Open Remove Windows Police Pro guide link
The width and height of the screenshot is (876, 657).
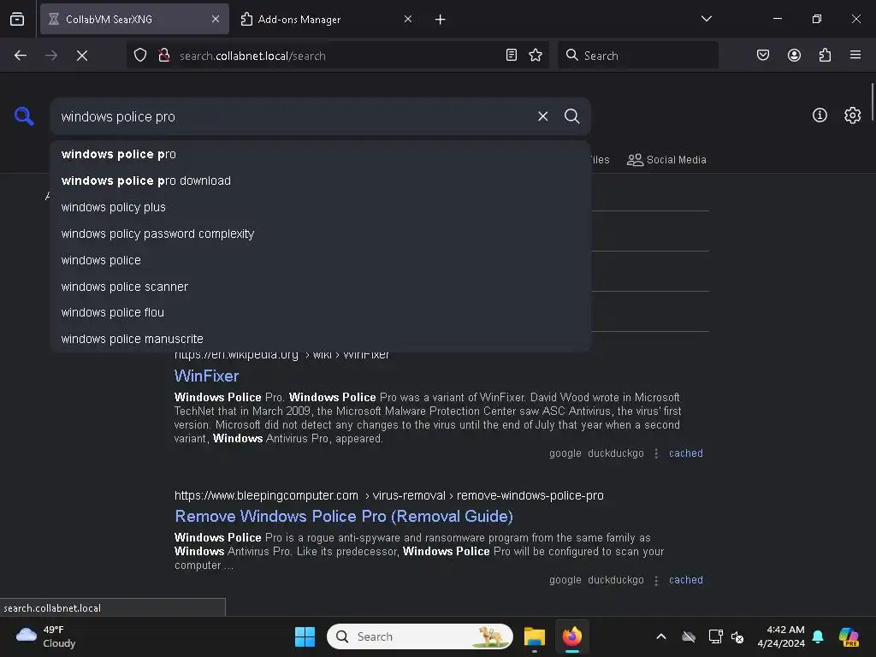344,516
